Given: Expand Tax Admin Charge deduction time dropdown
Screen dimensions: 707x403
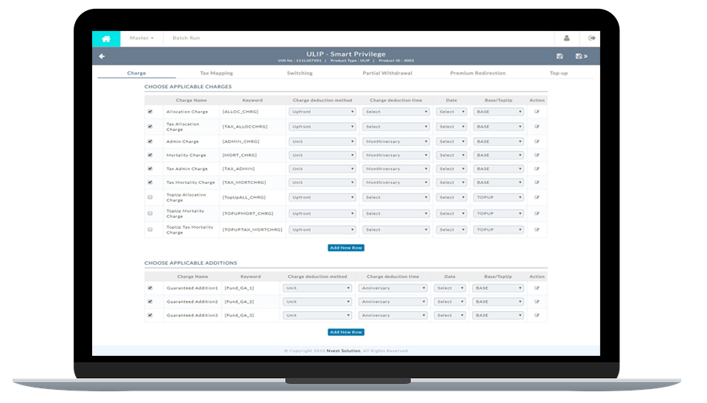Looking at the screenshot, I should (395, 168).
